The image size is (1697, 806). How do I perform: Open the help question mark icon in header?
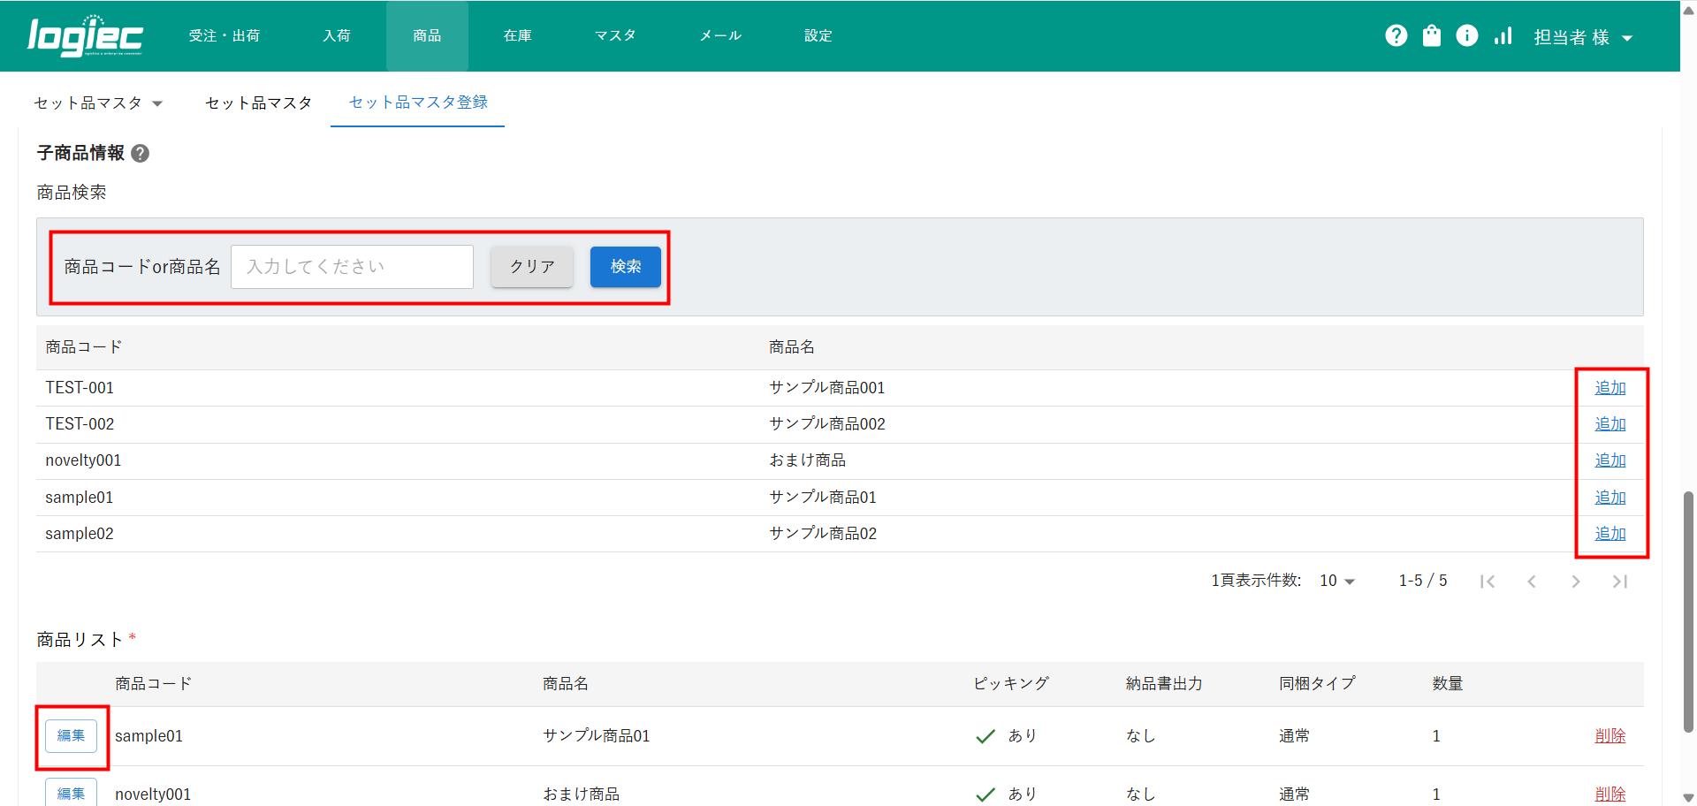1396,35
